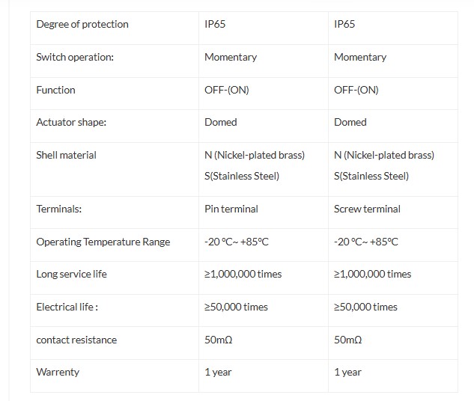Click the "Warrenty" row label
474x401 pixels.
click(58, 372)
